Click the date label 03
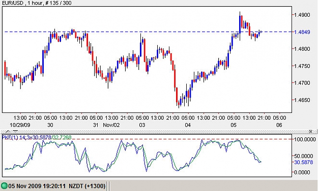 tap(142, 125)
